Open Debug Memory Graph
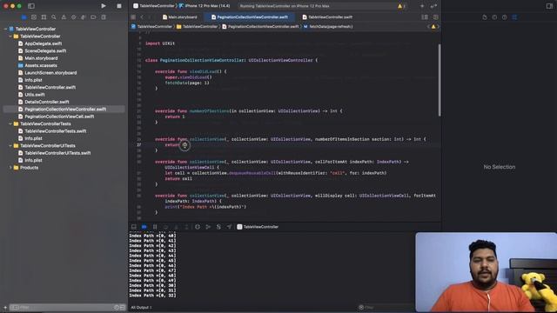557x313 pixels. [x=208, y=227]
